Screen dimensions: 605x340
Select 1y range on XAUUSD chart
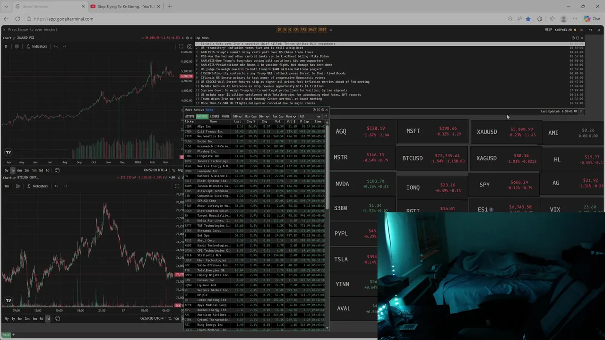(13, 170)
